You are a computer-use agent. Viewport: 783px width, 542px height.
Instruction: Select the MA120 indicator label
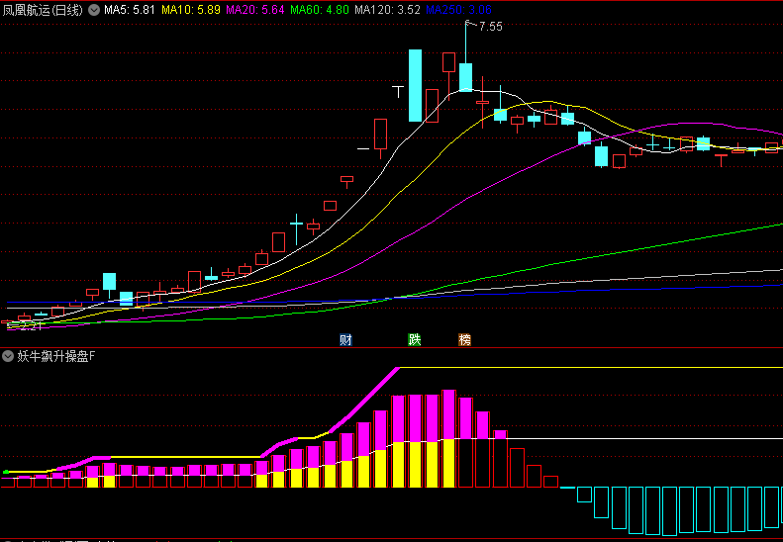(x=387, y=10)
